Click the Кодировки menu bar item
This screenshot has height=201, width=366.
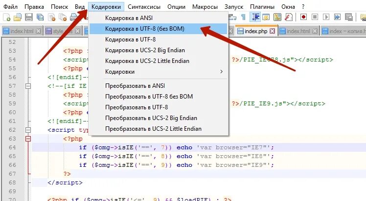coord(106,7)
